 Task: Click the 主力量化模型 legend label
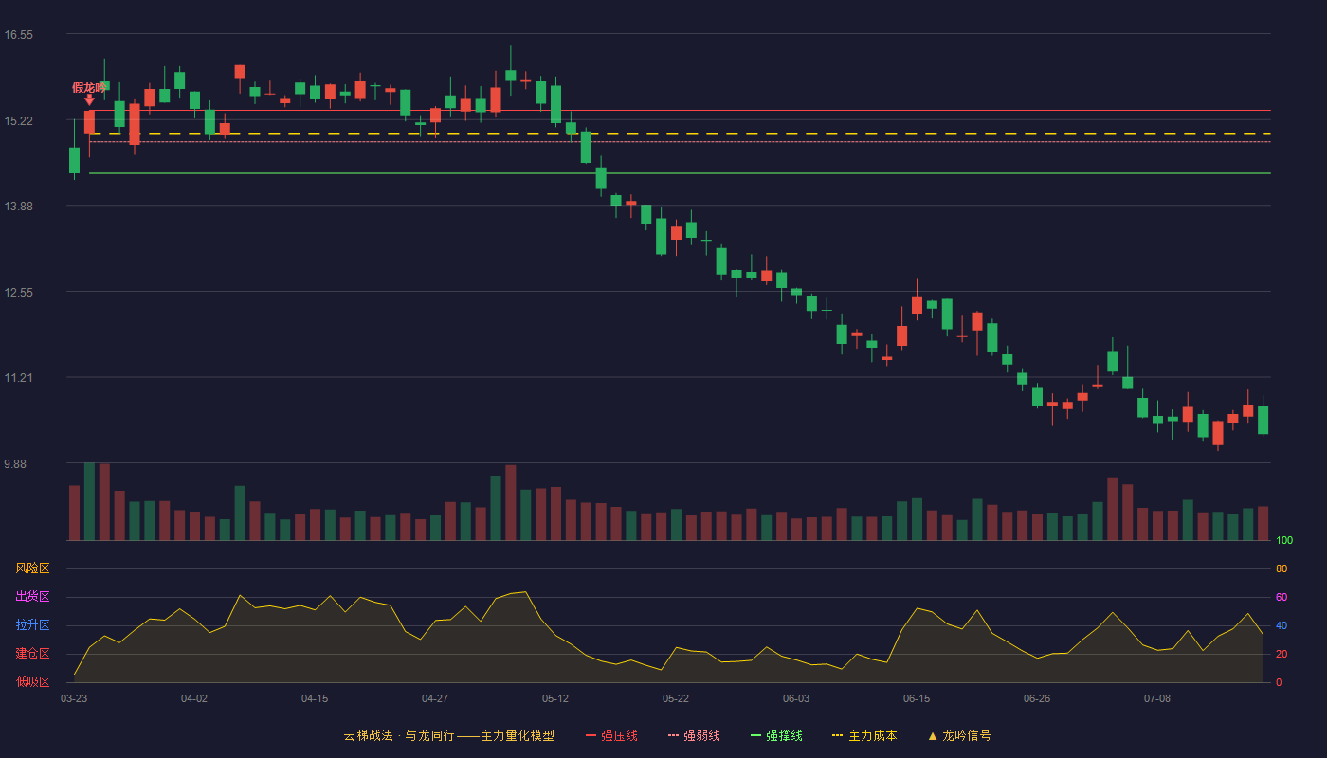(x=518, y=735)
